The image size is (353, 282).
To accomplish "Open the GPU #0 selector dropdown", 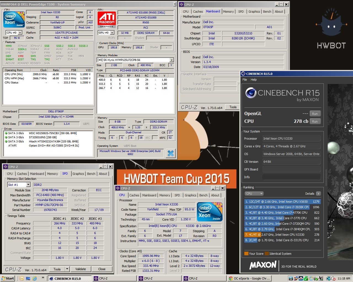I will point(112,33).
